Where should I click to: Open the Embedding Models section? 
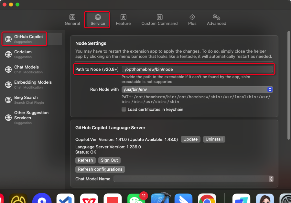tap(32, 85)
